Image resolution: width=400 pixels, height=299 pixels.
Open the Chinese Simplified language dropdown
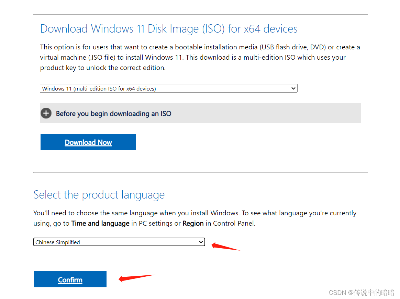[119, 242]
